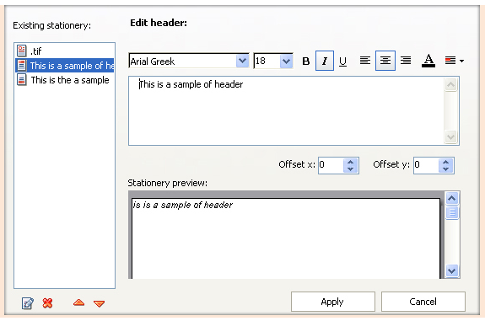The image size is (485, 321).
Task: Click into the header text editor
Action: 287,111
